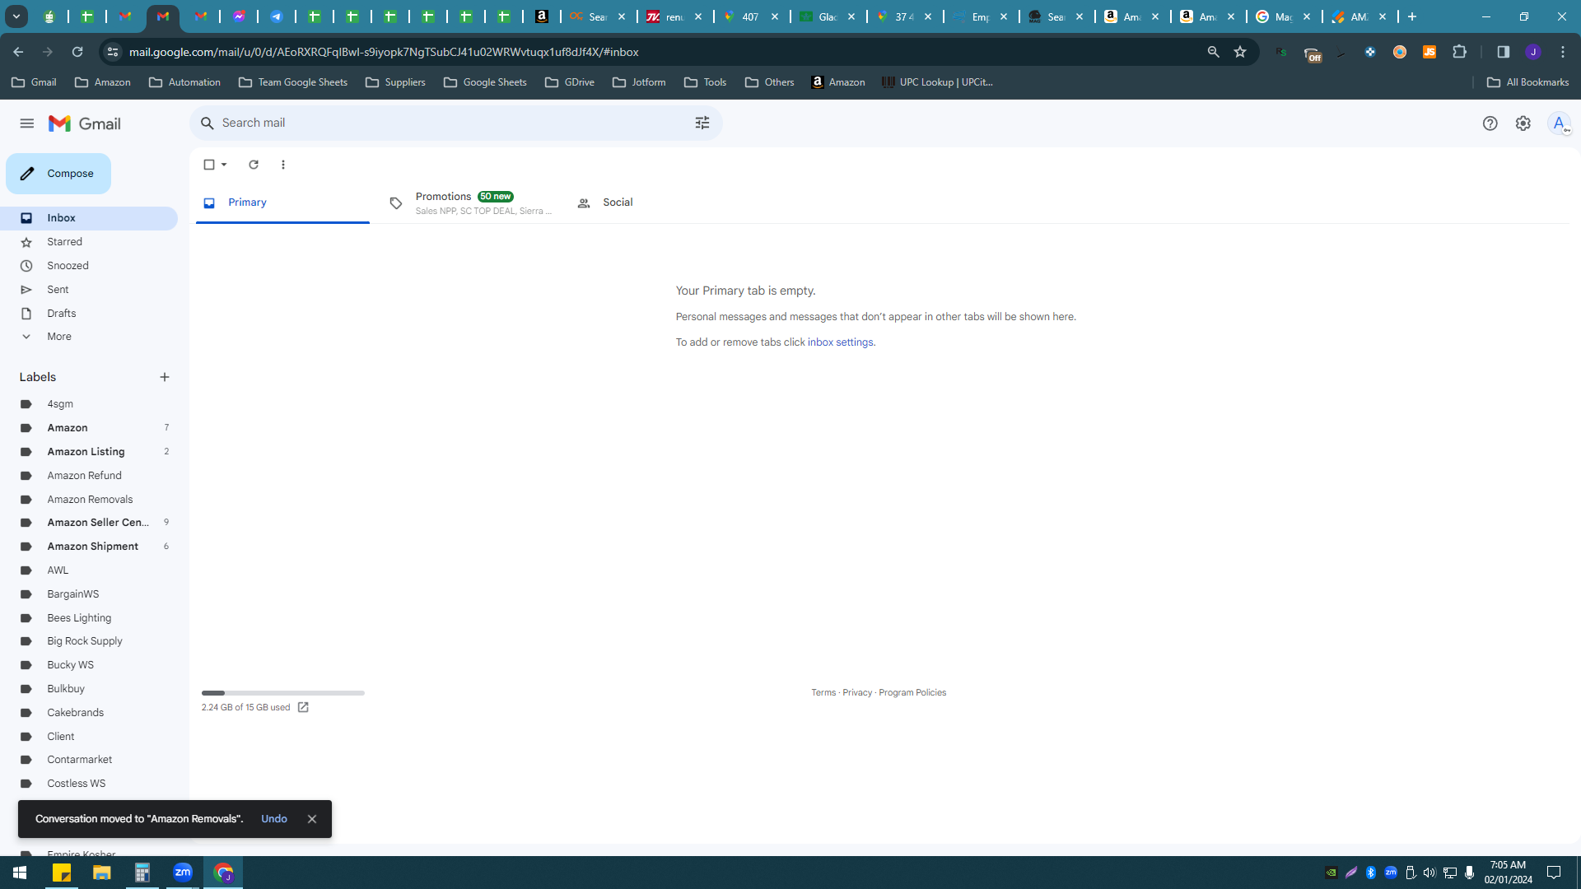The image size is (1581, 889).
Task: Open the main menu hamburger icon
Action: pos(27,123)
